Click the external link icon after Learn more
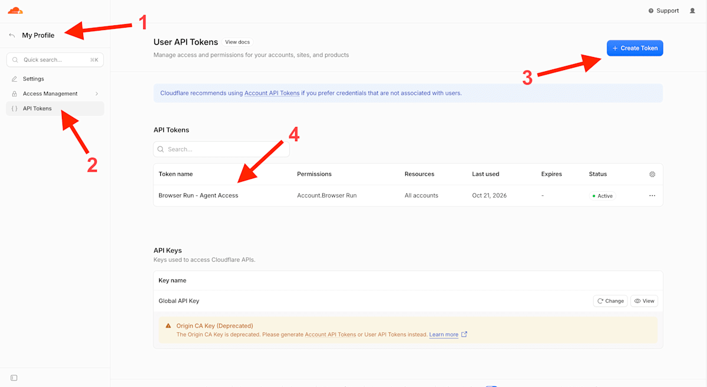The width and height of the screenshot is (707, 387). tap(464, 334)
